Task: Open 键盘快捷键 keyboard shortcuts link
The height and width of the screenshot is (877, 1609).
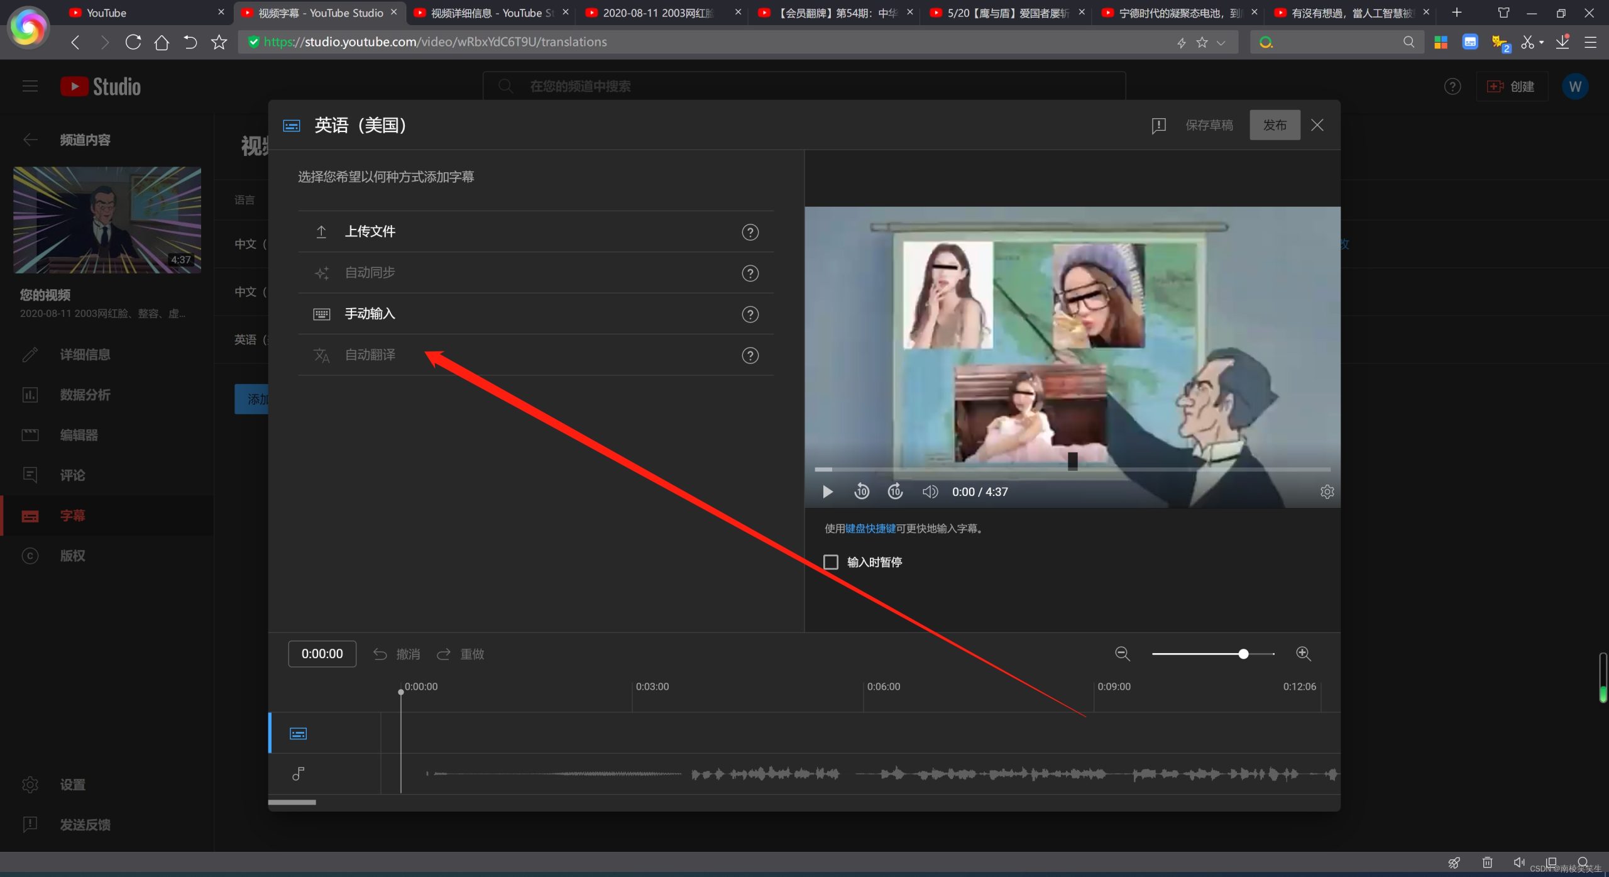Action: coord(870,528)
